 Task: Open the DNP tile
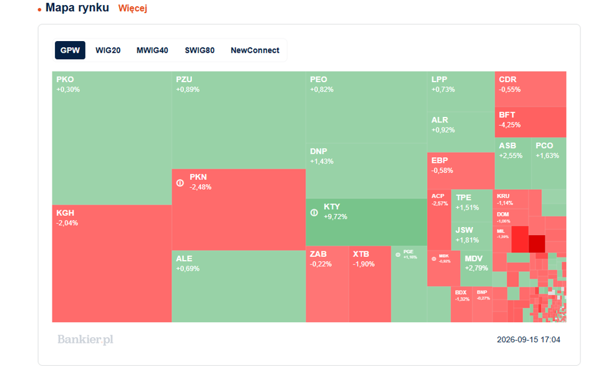(x=367, y=171)
